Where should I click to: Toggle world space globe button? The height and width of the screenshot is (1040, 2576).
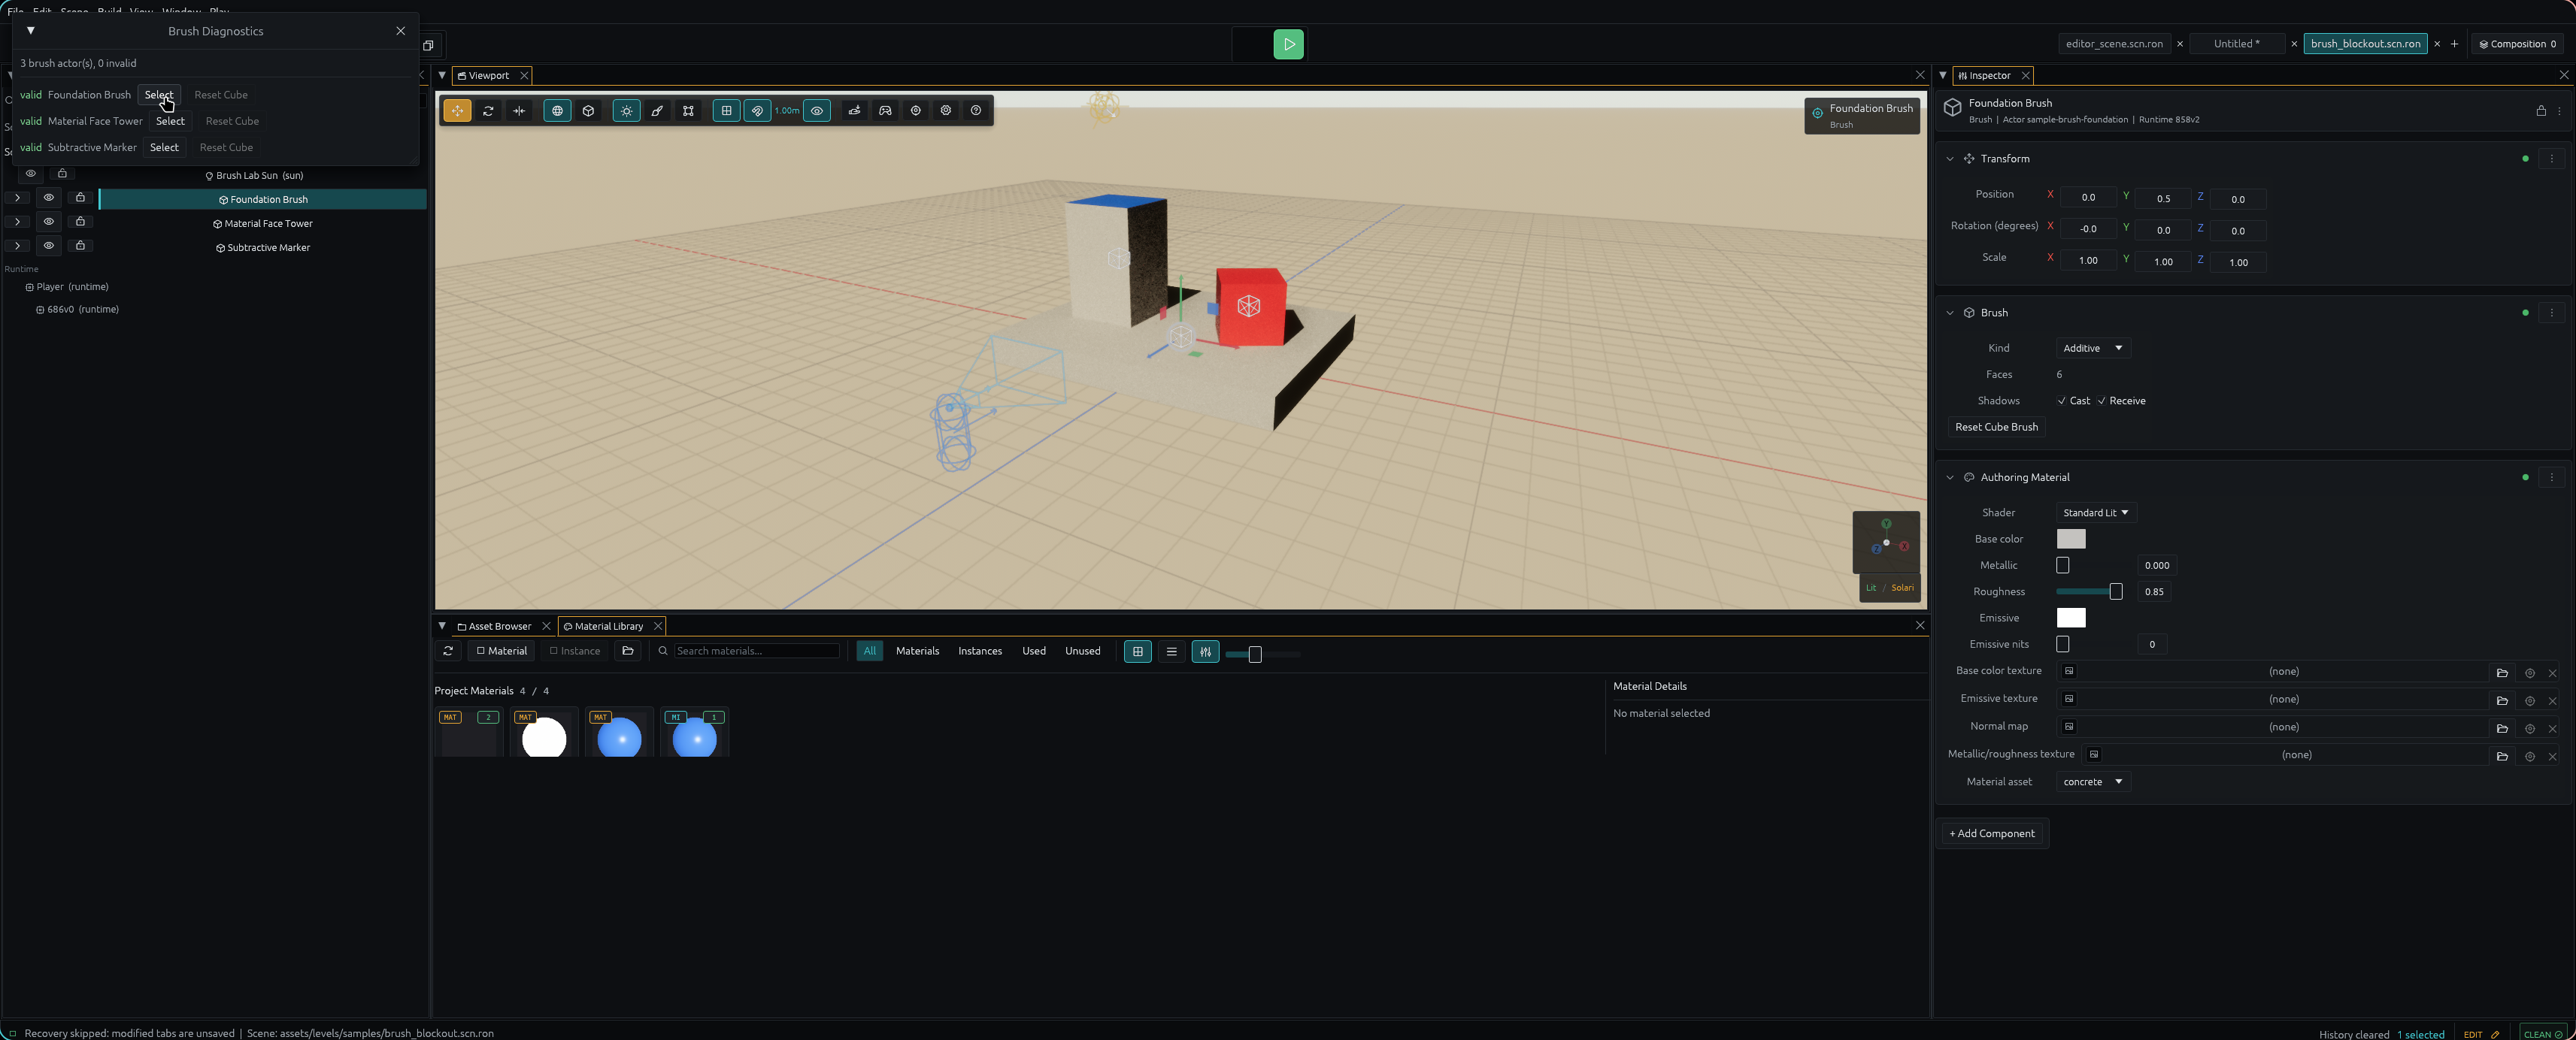tap(557, 111)
